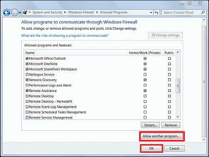Click the Search Control Panel field

pos(182,13)
